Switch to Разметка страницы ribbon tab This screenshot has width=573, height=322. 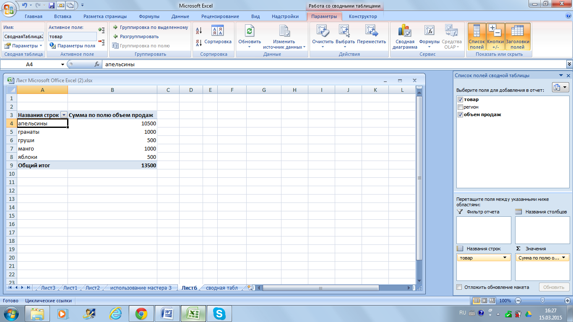pos(105,17)
